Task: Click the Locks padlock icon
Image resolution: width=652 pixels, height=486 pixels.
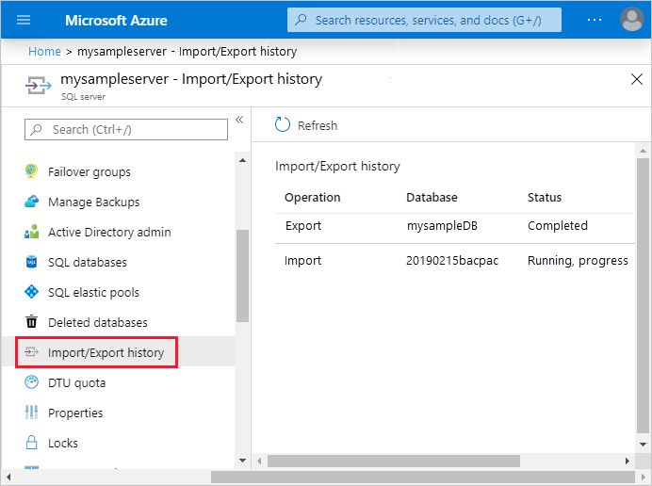Action: tap(31, 443)
